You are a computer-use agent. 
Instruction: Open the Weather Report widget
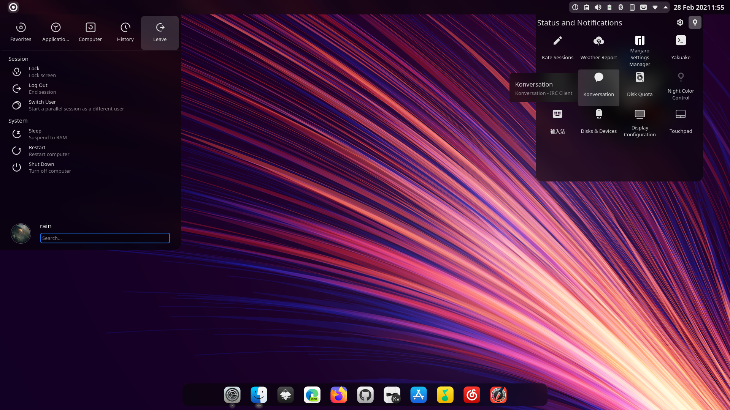coord(598,47)
